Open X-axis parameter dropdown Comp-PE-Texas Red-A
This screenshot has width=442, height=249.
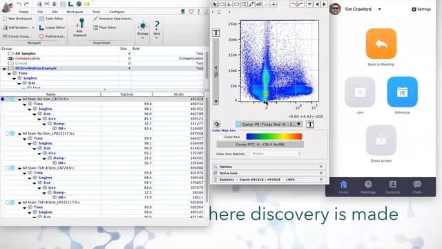coord(269,124)
